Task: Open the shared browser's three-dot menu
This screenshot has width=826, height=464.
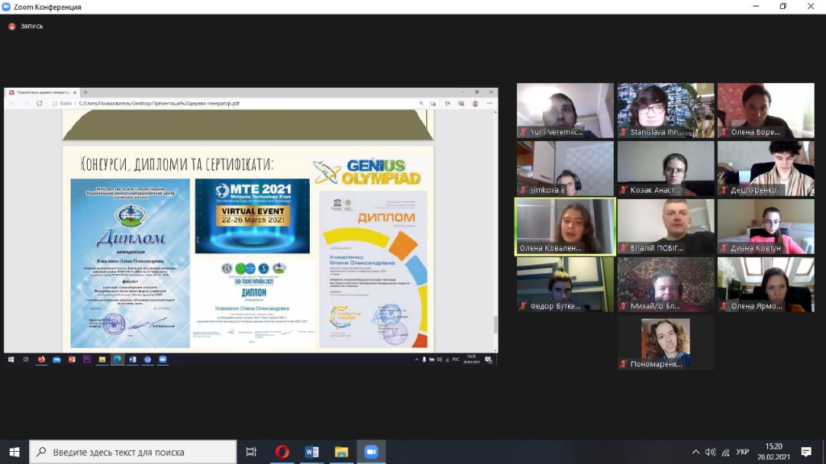Action: click(x=490, y=104)
